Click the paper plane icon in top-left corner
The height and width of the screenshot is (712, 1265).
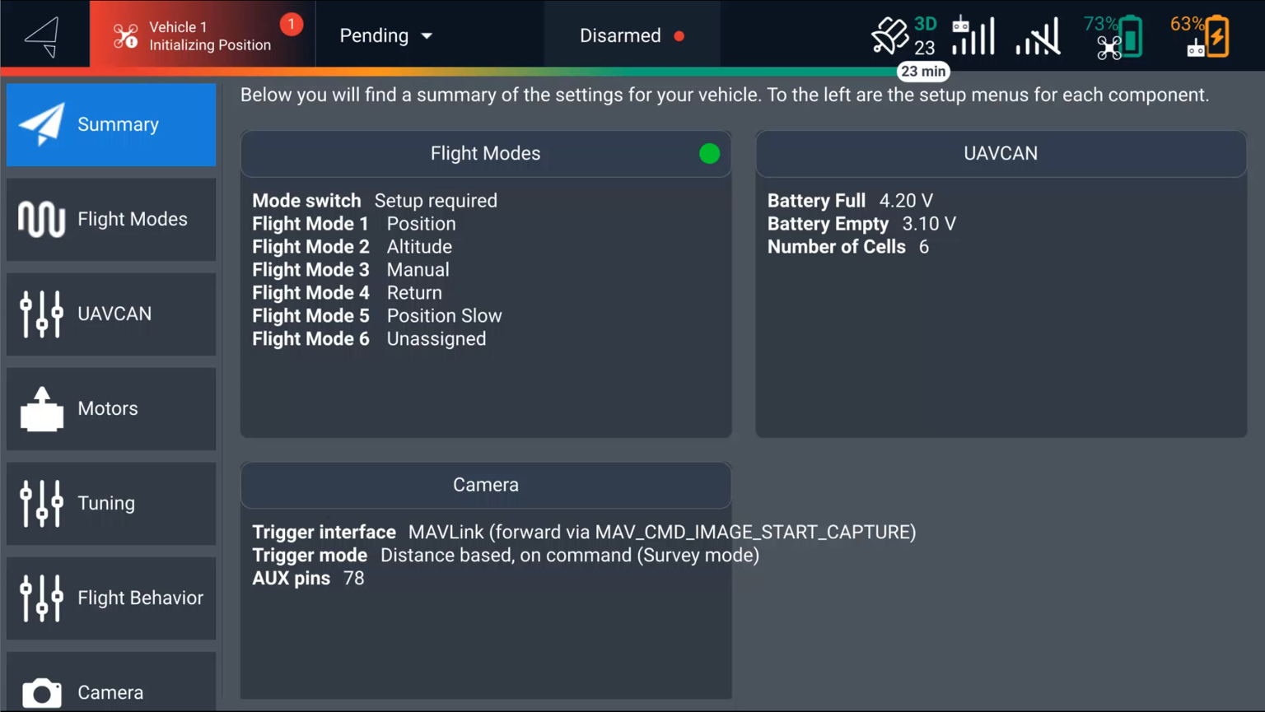click(x=42, y=36)
